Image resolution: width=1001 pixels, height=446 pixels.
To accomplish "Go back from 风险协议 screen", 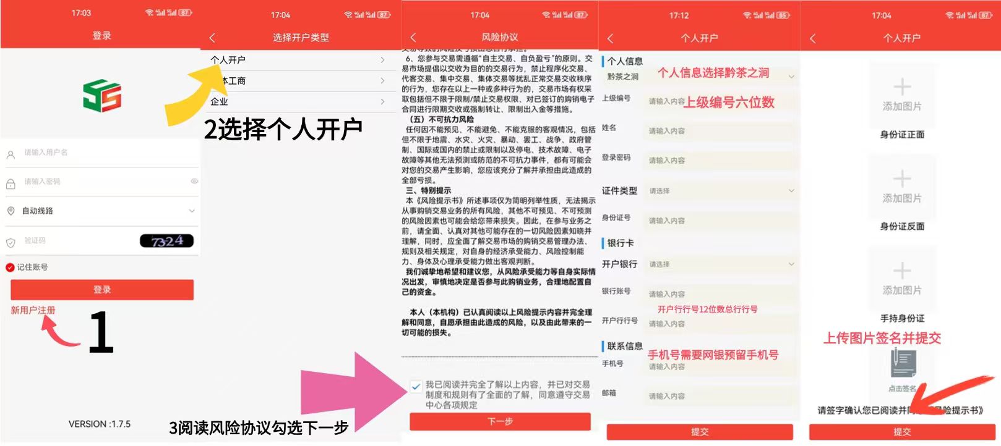I will pyautogui.click(x=413, y=38).
